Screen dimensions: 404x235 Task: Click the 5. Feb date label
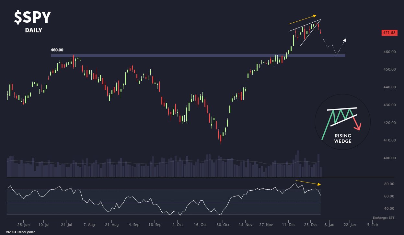pos(372,224)
